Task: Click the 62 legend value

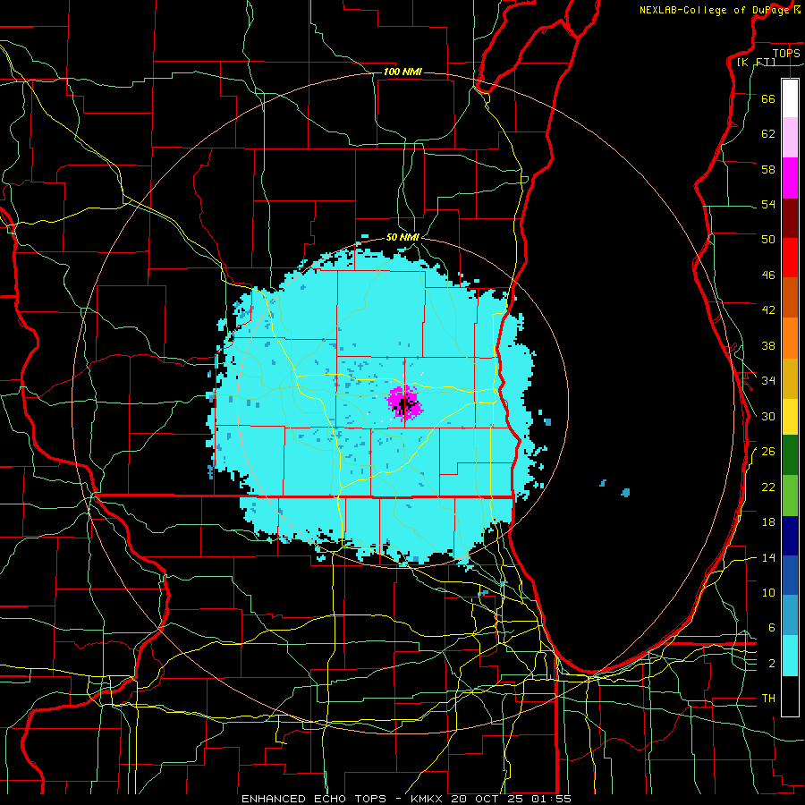Action: point(768,134)
